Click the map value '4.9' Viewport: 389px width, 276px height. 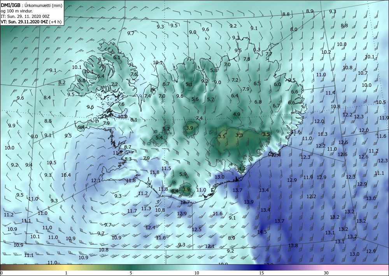[237, 114]
